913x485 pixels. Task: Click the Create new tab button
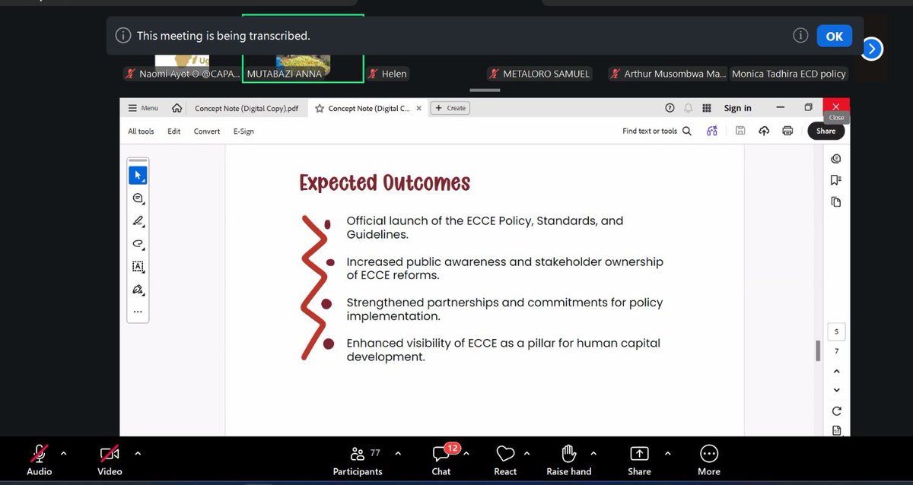pos(450,108)
